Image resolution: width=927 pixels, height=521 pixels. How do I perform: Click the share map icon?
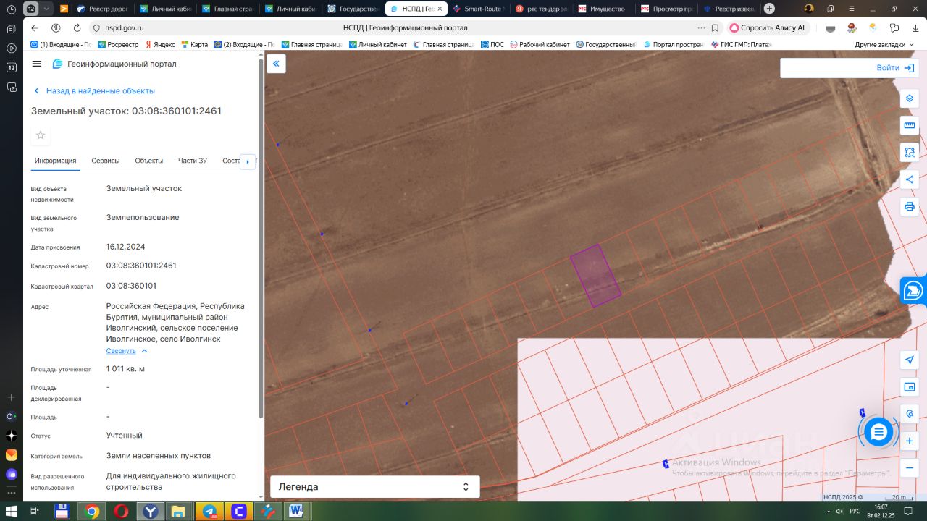click(x=910, y=179)
